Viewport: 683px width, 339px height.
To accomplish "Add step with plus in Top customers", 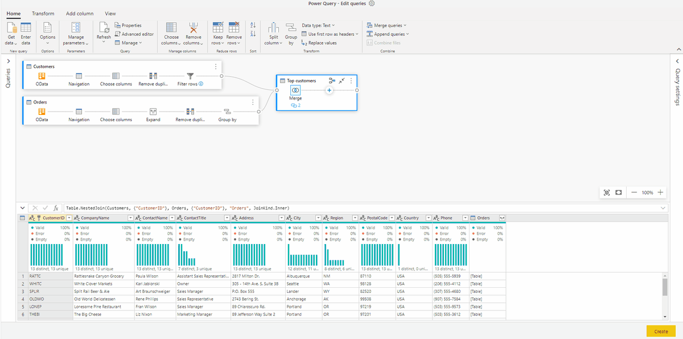I will pyautogui.click(x=329, y=90).
